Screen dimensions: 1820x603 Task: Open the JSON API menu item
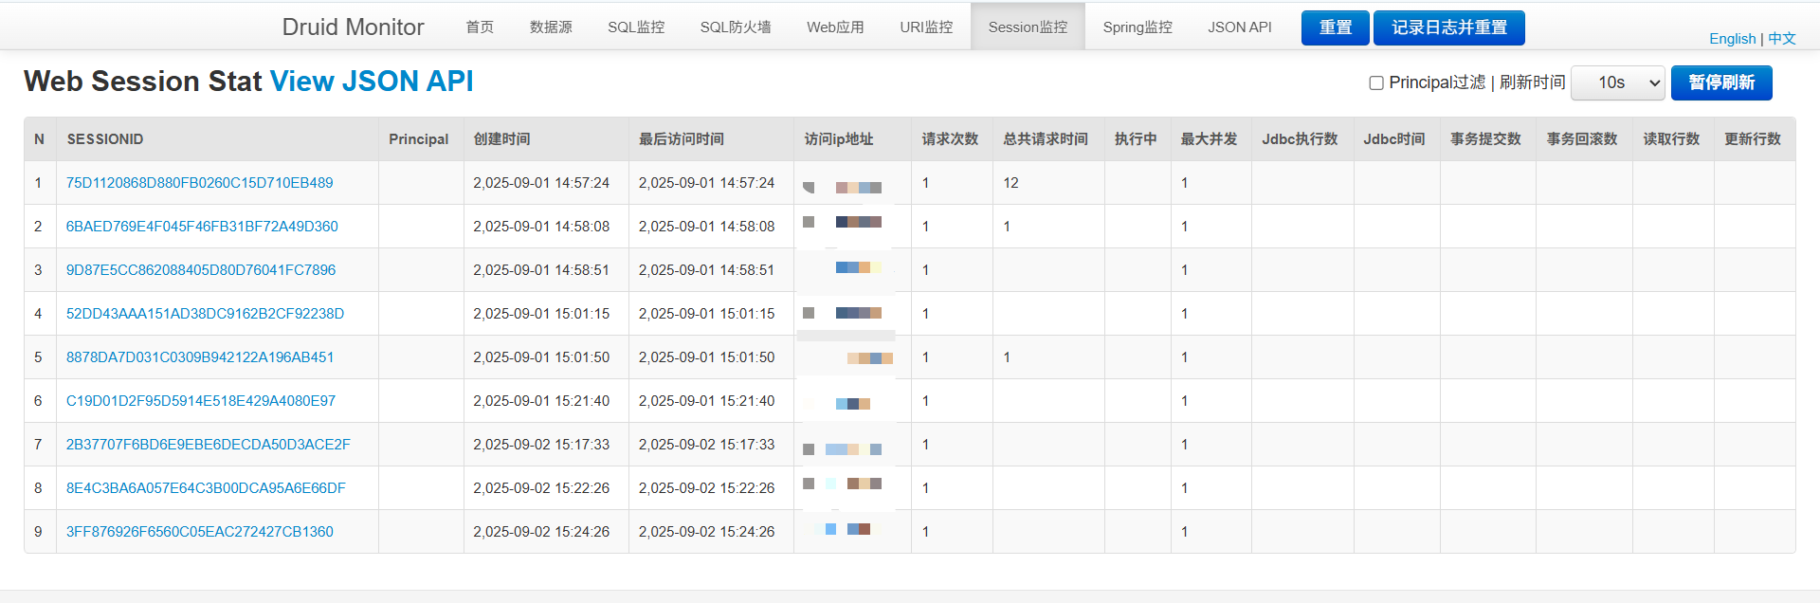[x=1239, y=27]
